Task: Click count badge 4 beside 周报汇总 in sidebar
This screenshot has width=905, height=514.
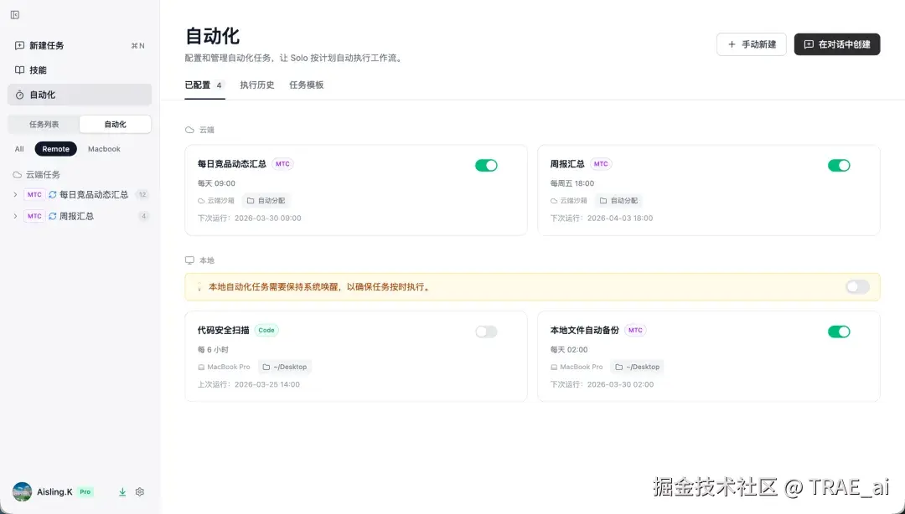Action: (144, 216)
